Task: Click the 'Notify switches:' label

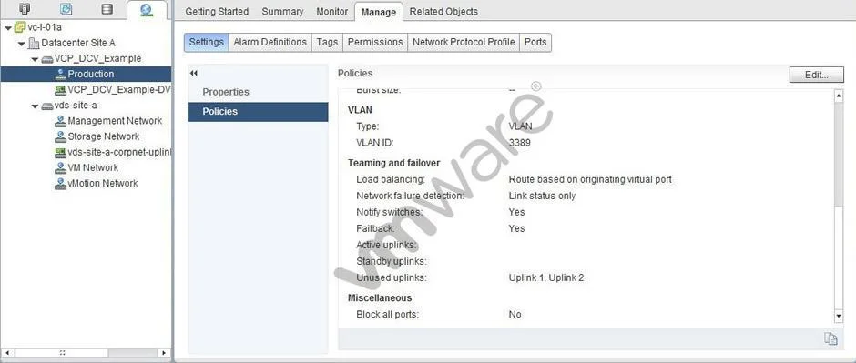Action: 389,212
